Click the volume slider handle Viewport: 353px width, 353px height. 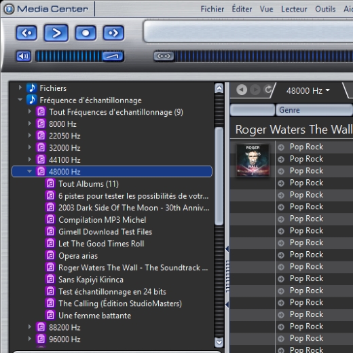pos(113,56)
